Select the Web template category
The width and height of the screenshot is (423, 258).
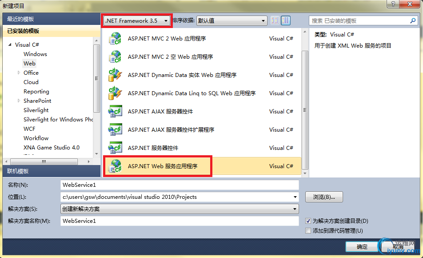pos(29,63)
